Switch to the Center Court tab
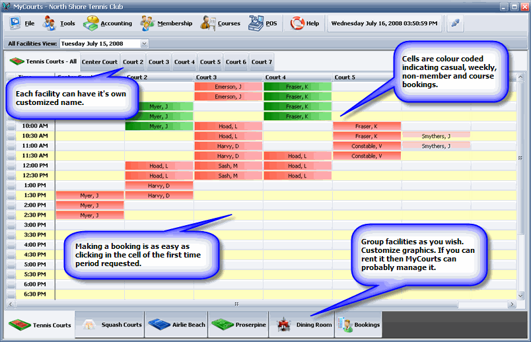 point(100,61)
